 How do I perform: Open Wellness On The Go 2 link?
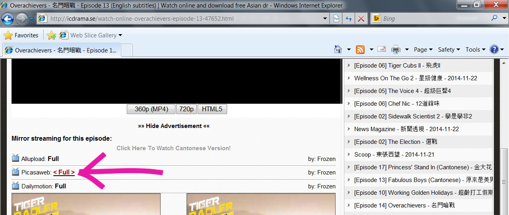click(416, 78)
